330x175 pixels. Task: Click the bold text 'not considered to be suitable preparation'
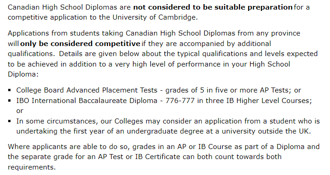coord(213,7)
